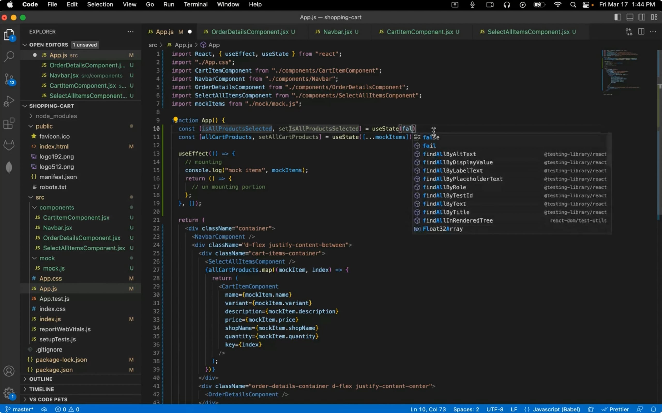Screen dimensions: 662x413
Task: Open Run and Debug view
Action: pos(9,101)
